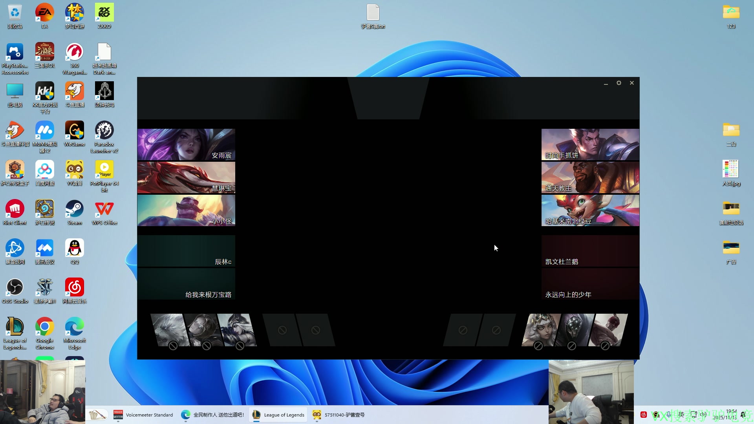Open the WeGame desktop shortcut
Image resolution: width=754 pixels, height=424 pixels.
(74, 131)
